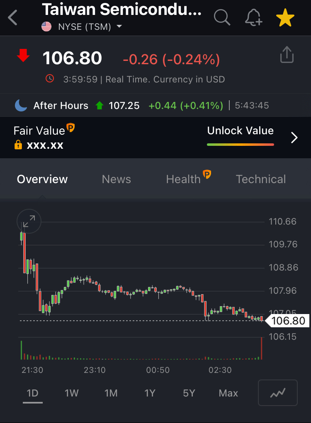Tap the -0.26 (-0.24%) change text
This screenshot has height=423, width=311.
[x=171, y=59]
